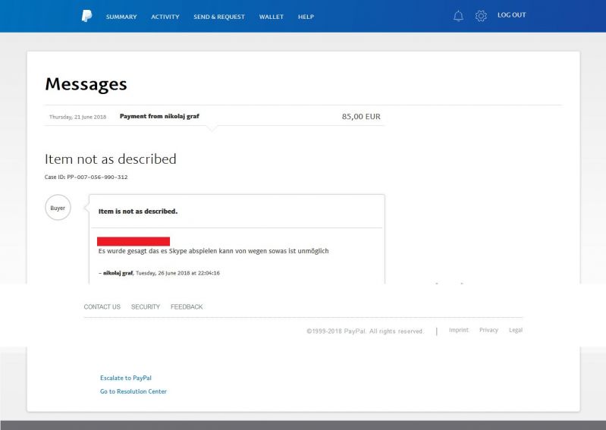The image size is (606, 430).
Task: Expand the Payment from nikolaj graf row
Action: click(159, 116)
